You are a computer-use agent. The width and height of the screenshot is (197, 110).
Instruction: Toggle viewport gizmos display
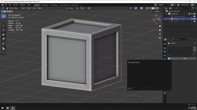(136, 8)
